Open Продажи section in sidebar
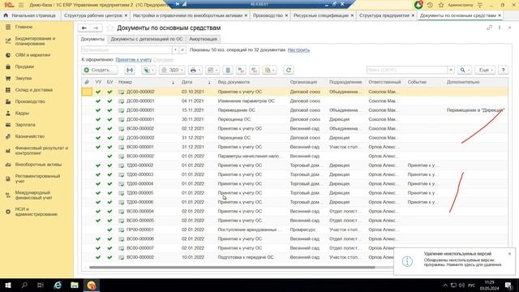Image resolution: width=519 pixels, height=292 pixels. pos(24,67)
